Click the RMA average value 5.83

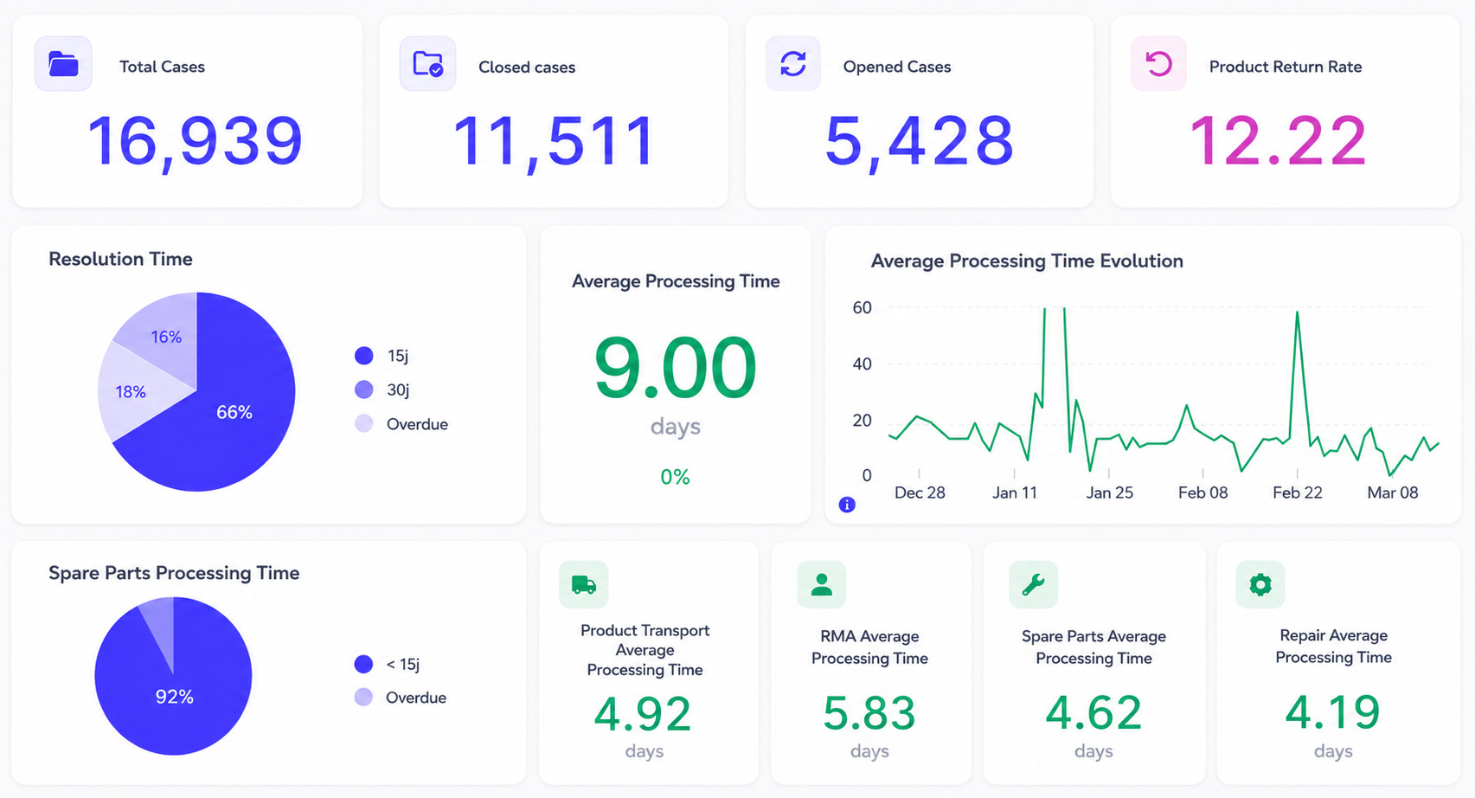tap(869, 713)
